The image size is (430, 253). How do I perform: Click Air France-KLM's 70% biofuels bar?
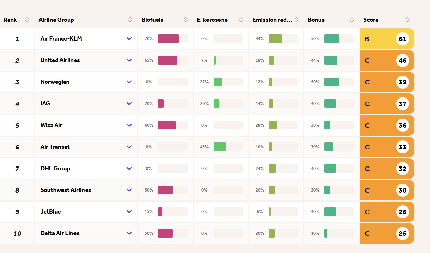[168, 39]
